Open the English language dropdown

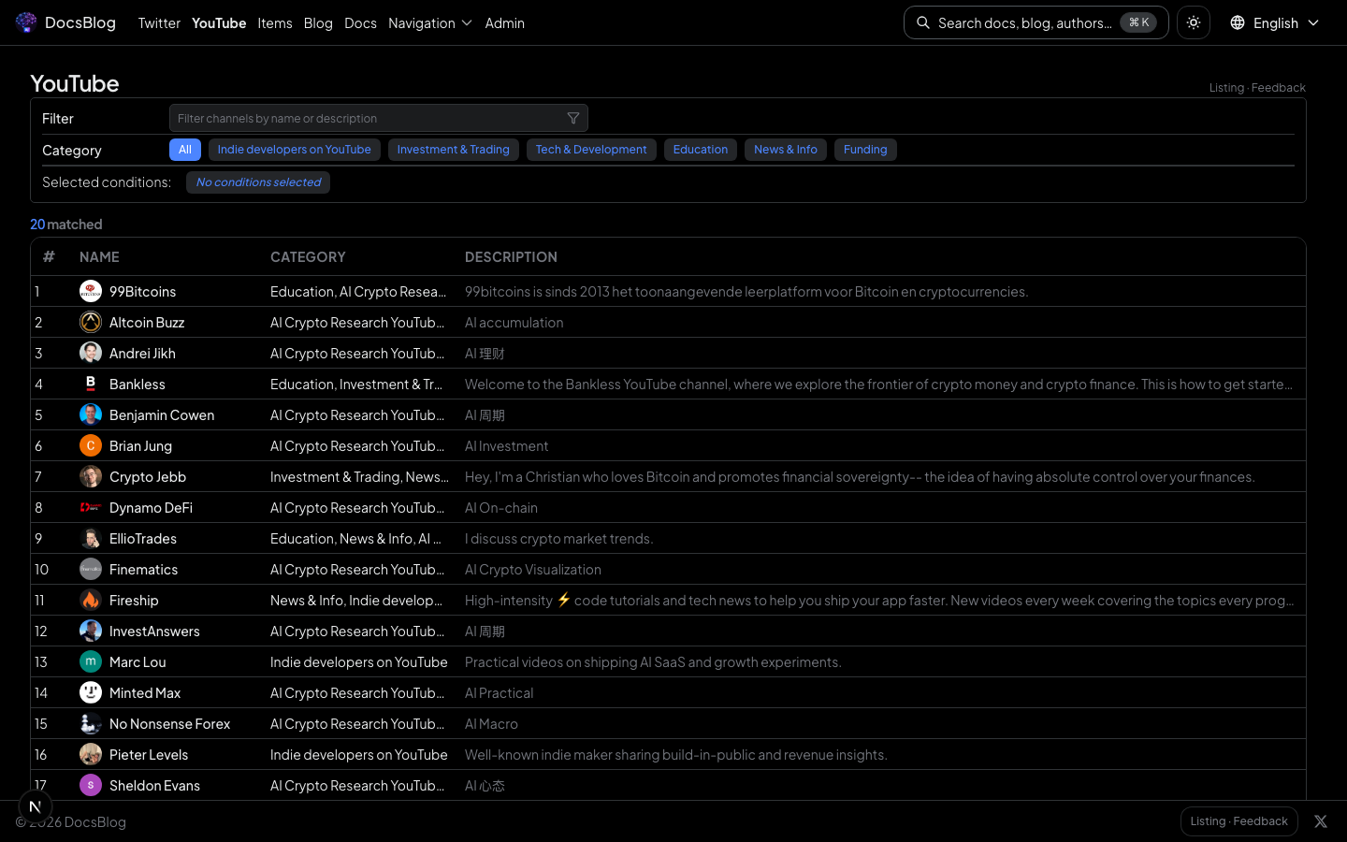coord(1274,22)
